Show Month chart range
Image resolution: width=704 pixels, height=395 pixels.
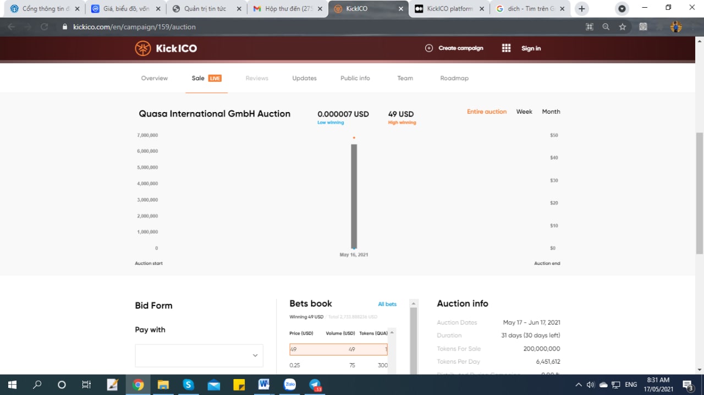(x=551, y=112)
